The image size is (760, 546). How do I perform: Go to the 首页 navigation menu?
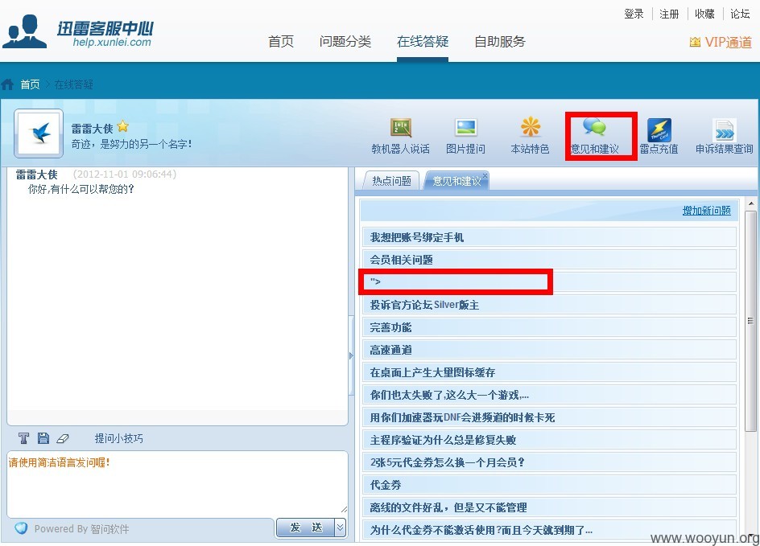281,42
